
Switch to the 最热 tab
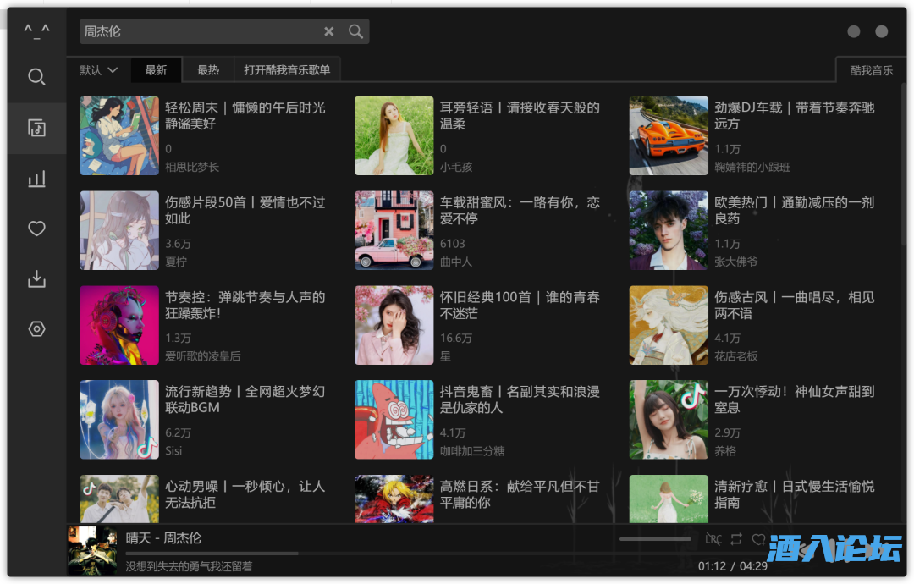[x=208, y=70]
